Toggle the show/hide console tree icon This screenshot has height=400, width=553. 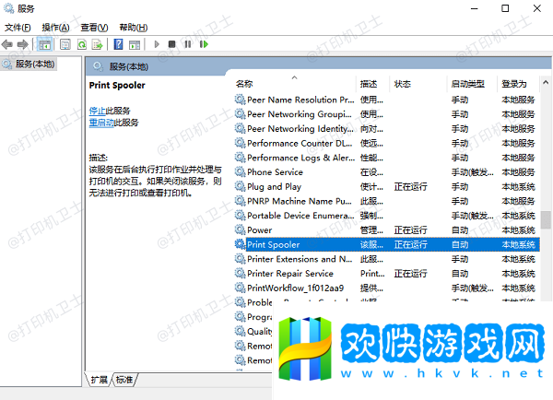coord(44,44)
